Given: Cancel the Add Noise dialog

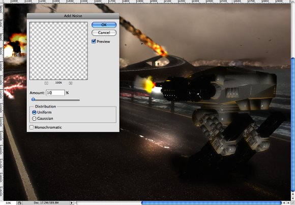Looking at the screenshot, I should click(104, 32).
